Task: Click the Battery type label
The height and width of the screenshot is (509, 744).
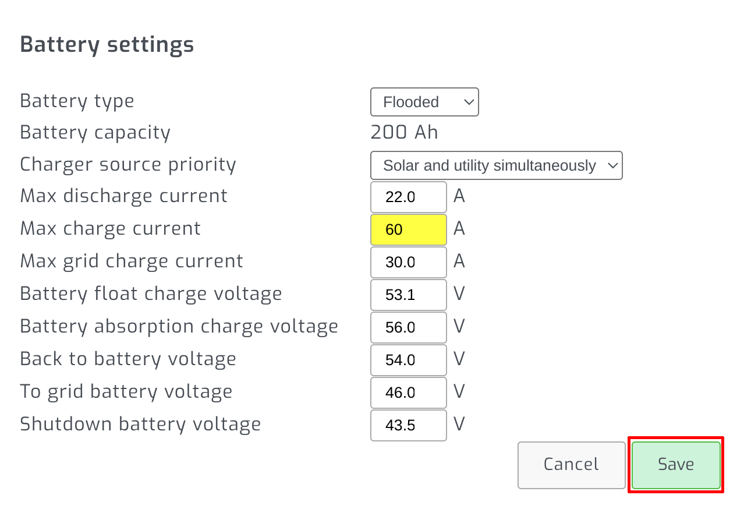Action: coord(76,100)
